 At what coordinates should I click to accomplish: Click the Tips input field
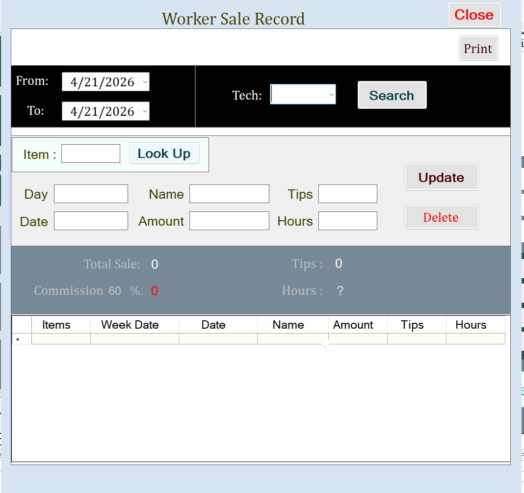(x=347, y=193)
